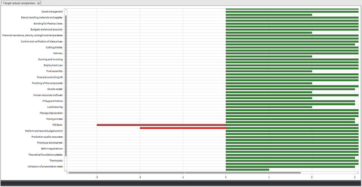Click the shortest green bar at bottom
This screenshot has width=362, height=187.
(x=247, y=170)
